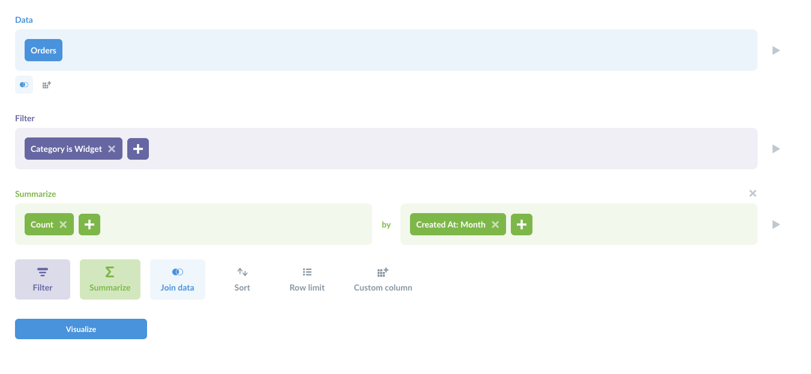Open the Row limit step

point(307,279)
